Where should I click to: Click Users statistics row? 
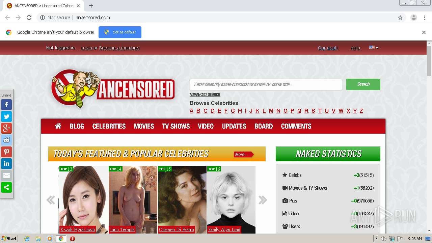pyautogui.click(x=328, y=226)
